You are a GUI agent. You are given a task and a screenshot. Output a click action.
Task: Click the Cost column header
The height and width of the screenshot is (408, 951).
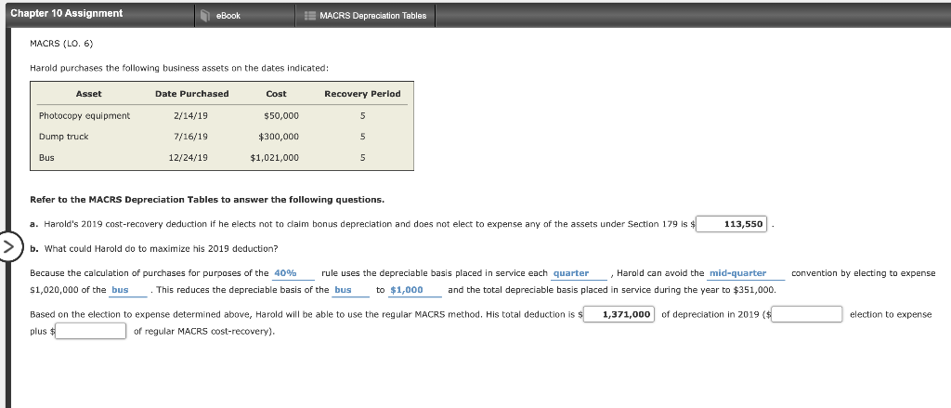tap(276, 94)
